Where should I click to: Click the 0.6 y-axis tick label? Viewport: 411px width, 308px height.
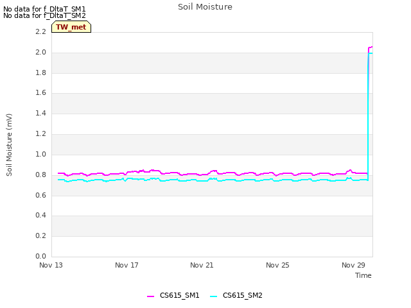tap(41, 195)
